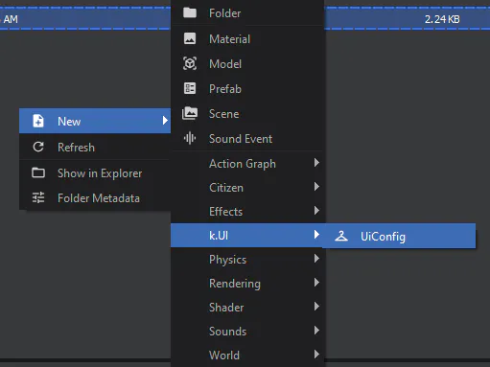The image size is (490, 367).
Task: Click the Sound Event waveform icon
Action: coord(190,138)
